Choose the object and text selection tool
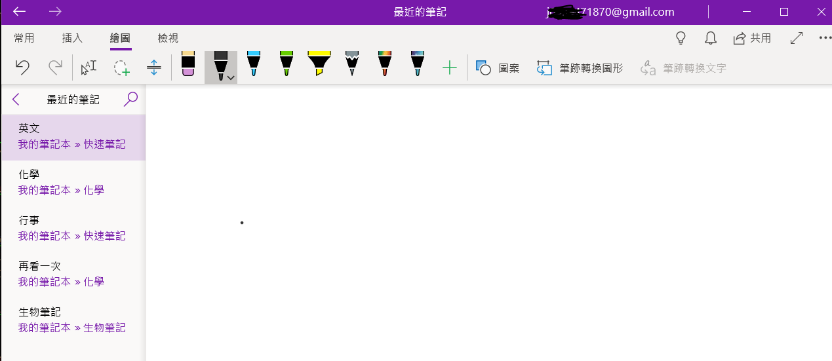This screenshot has height=361, width=832. tap(89, 67)
